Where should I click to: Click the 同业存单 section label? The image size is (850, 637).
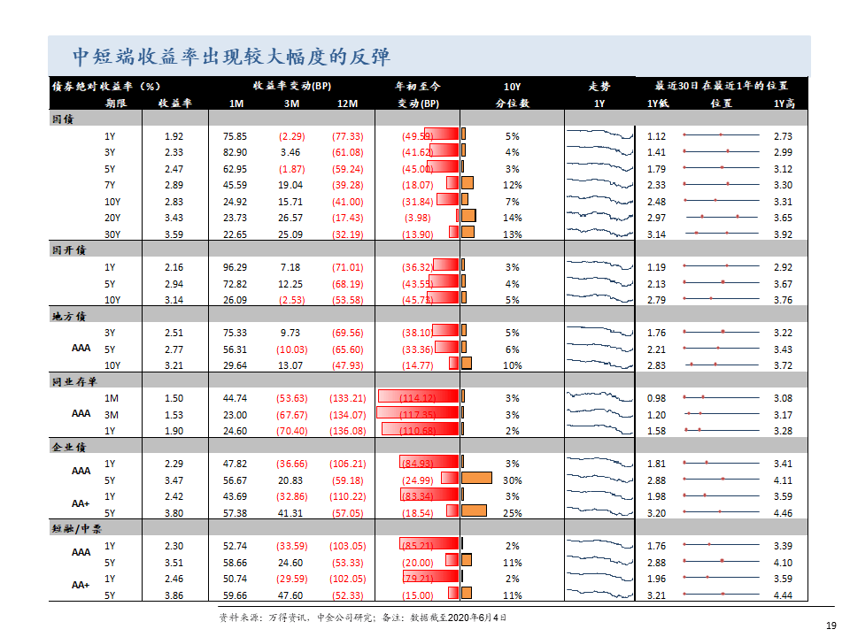74,382
